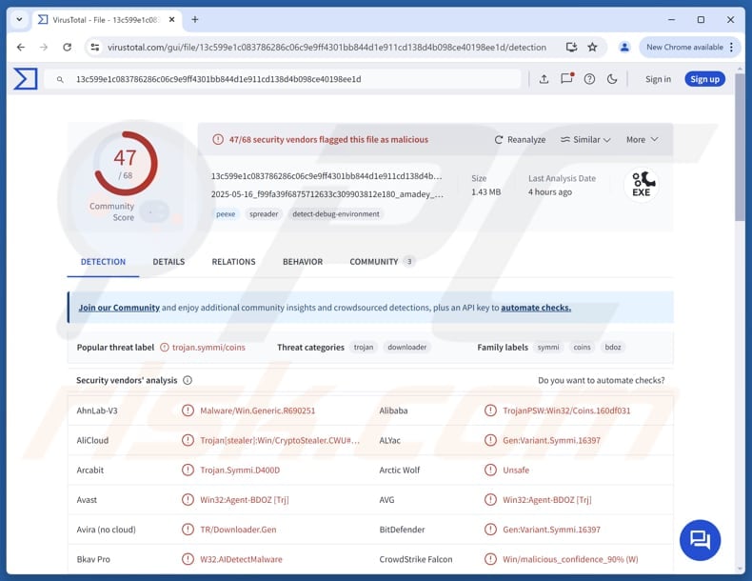
Task: Open the tab search dropdown arrow
Action: point(19,20)
